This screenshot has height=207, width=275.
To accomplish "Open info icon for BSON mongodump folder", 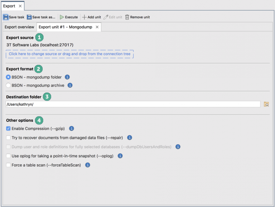I will tap(67, 77).
